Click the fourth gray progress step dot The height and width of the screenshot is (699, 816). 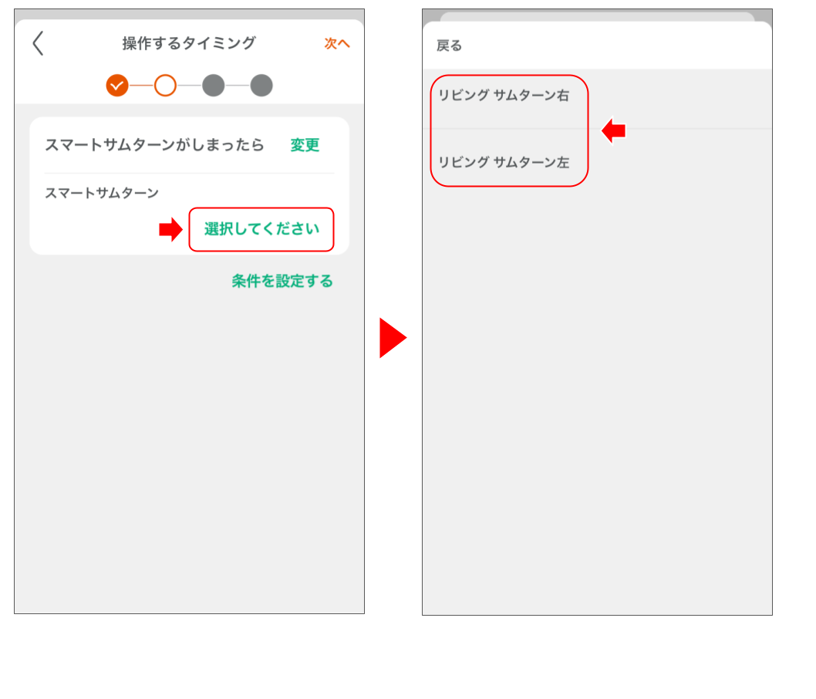261,86
